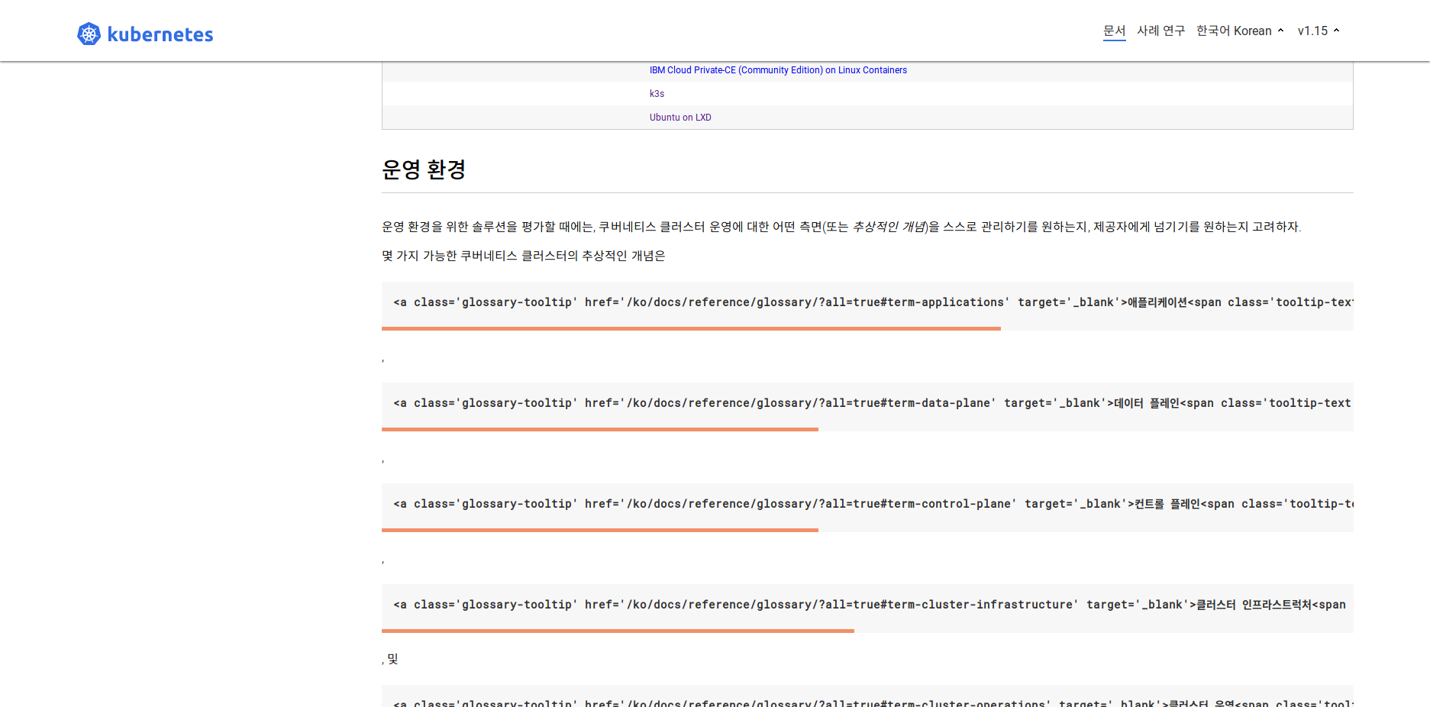
Task: Click the term-applications glossary code line
Action: (x=873, y=302)
